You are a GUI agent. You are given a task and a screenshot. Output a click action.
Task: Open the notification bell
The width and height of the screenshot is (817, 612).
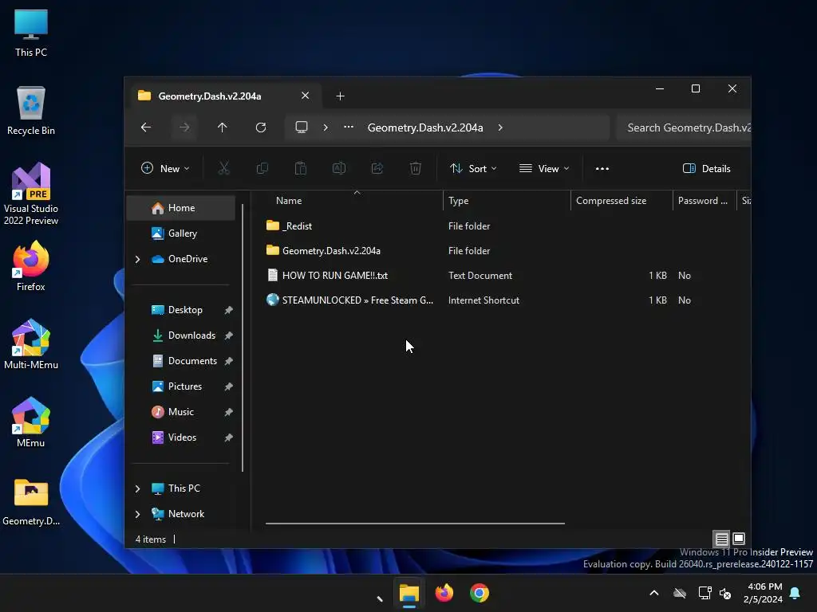[795, 593]
